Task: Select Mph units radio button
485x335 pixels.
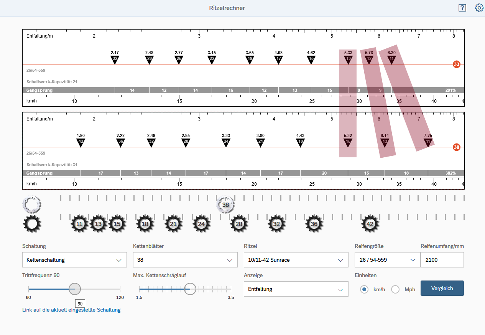Action: coord(395,289)
